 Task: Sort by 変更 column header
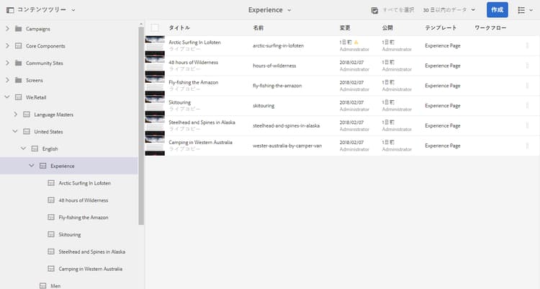click(x=345, y=27)
